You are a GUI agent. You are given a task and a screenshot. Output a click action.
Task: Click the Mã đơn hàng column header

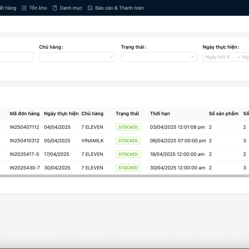point(25,114)
